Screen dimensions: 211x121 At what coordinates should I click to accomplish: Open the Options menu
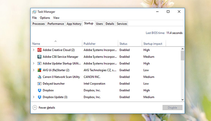[x=45, y=18]
